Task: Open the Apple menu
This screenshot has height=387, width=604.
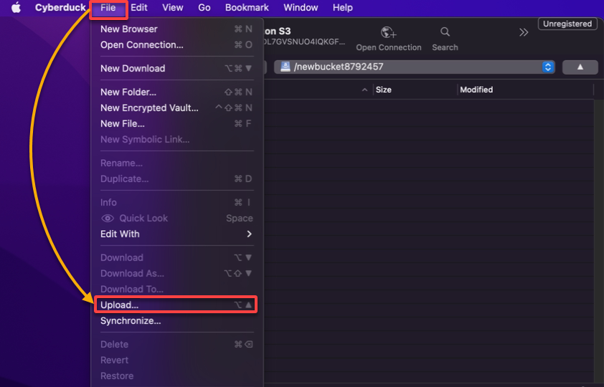Action: point(16,7)
